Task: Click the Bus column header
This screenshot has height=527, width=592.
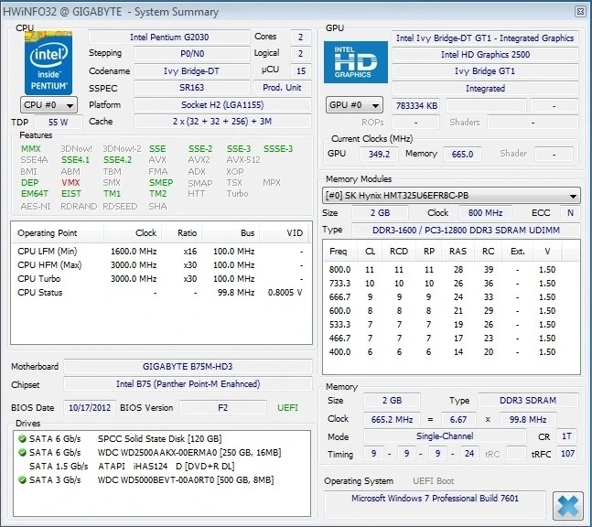Action: click(231, 233)
